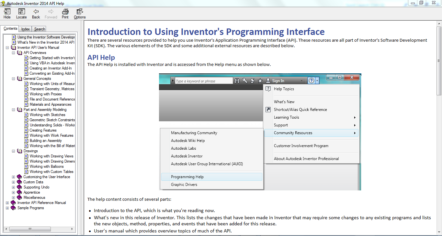Click the page icon of Creating Features
The width and height of the screenshot is (442, 236).
coord(27,130)
